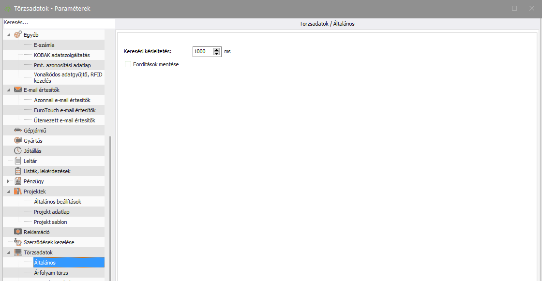Viewport: 542px width, 281px height.
Task: Collapse the Projektek tree node
Action: pos(8,192)
